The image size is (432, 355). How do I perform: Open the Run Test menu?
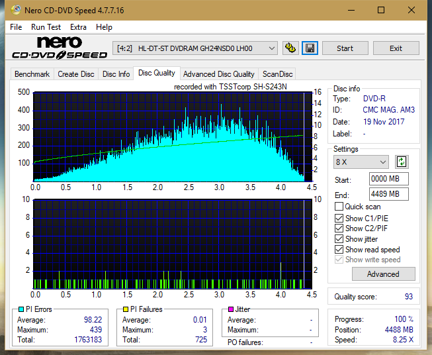pyautogui.click(x=46, y=27)
